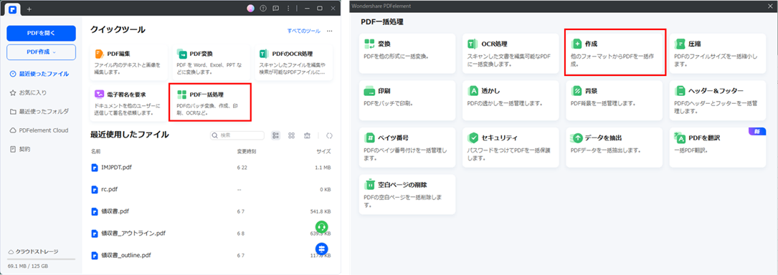Click the PDF編集 tool icon
Screen dimensions: 778x275
point(99,54)
